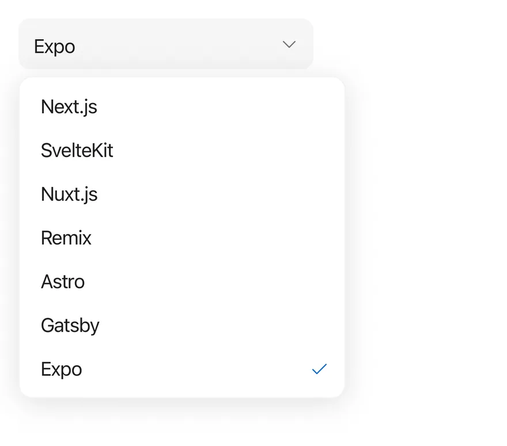The image size is (507, 446).
Task: Click the blue checkmark beside Expo
Action: 319,369
